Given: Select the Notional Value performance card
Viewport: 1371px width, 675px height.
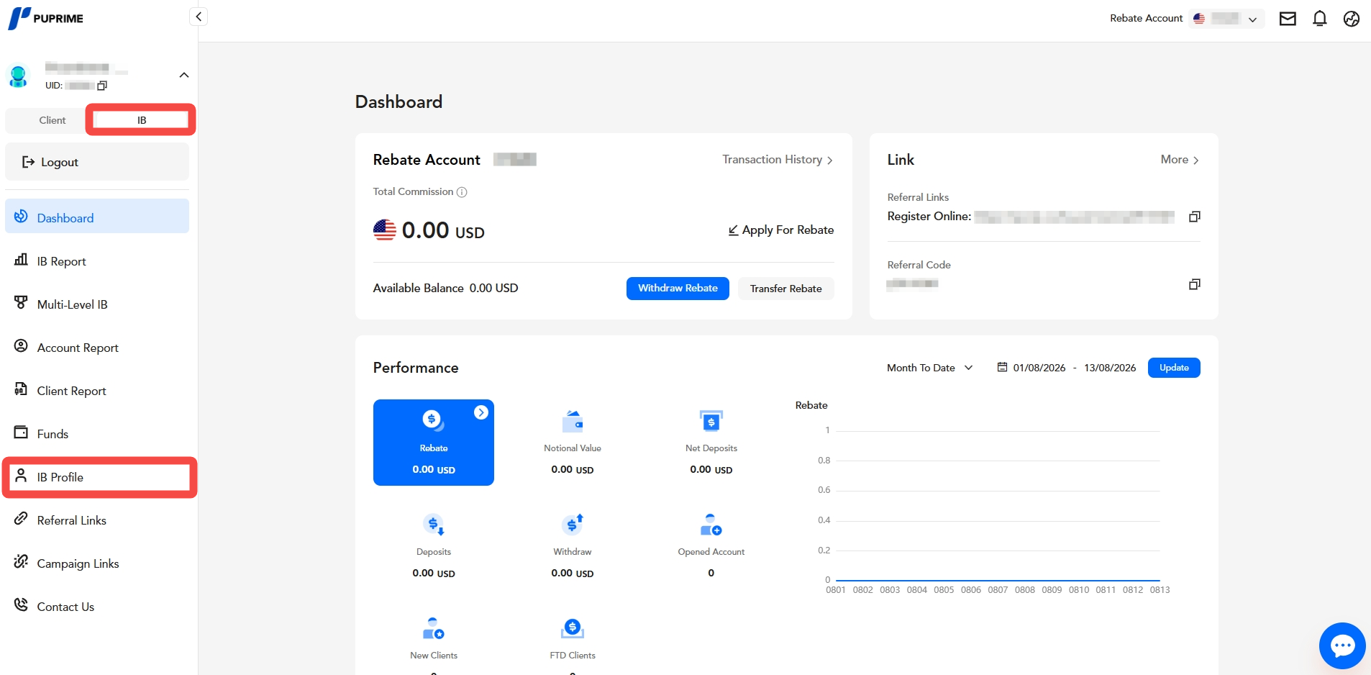Looking at the screenshot, I should pos(573,443).
